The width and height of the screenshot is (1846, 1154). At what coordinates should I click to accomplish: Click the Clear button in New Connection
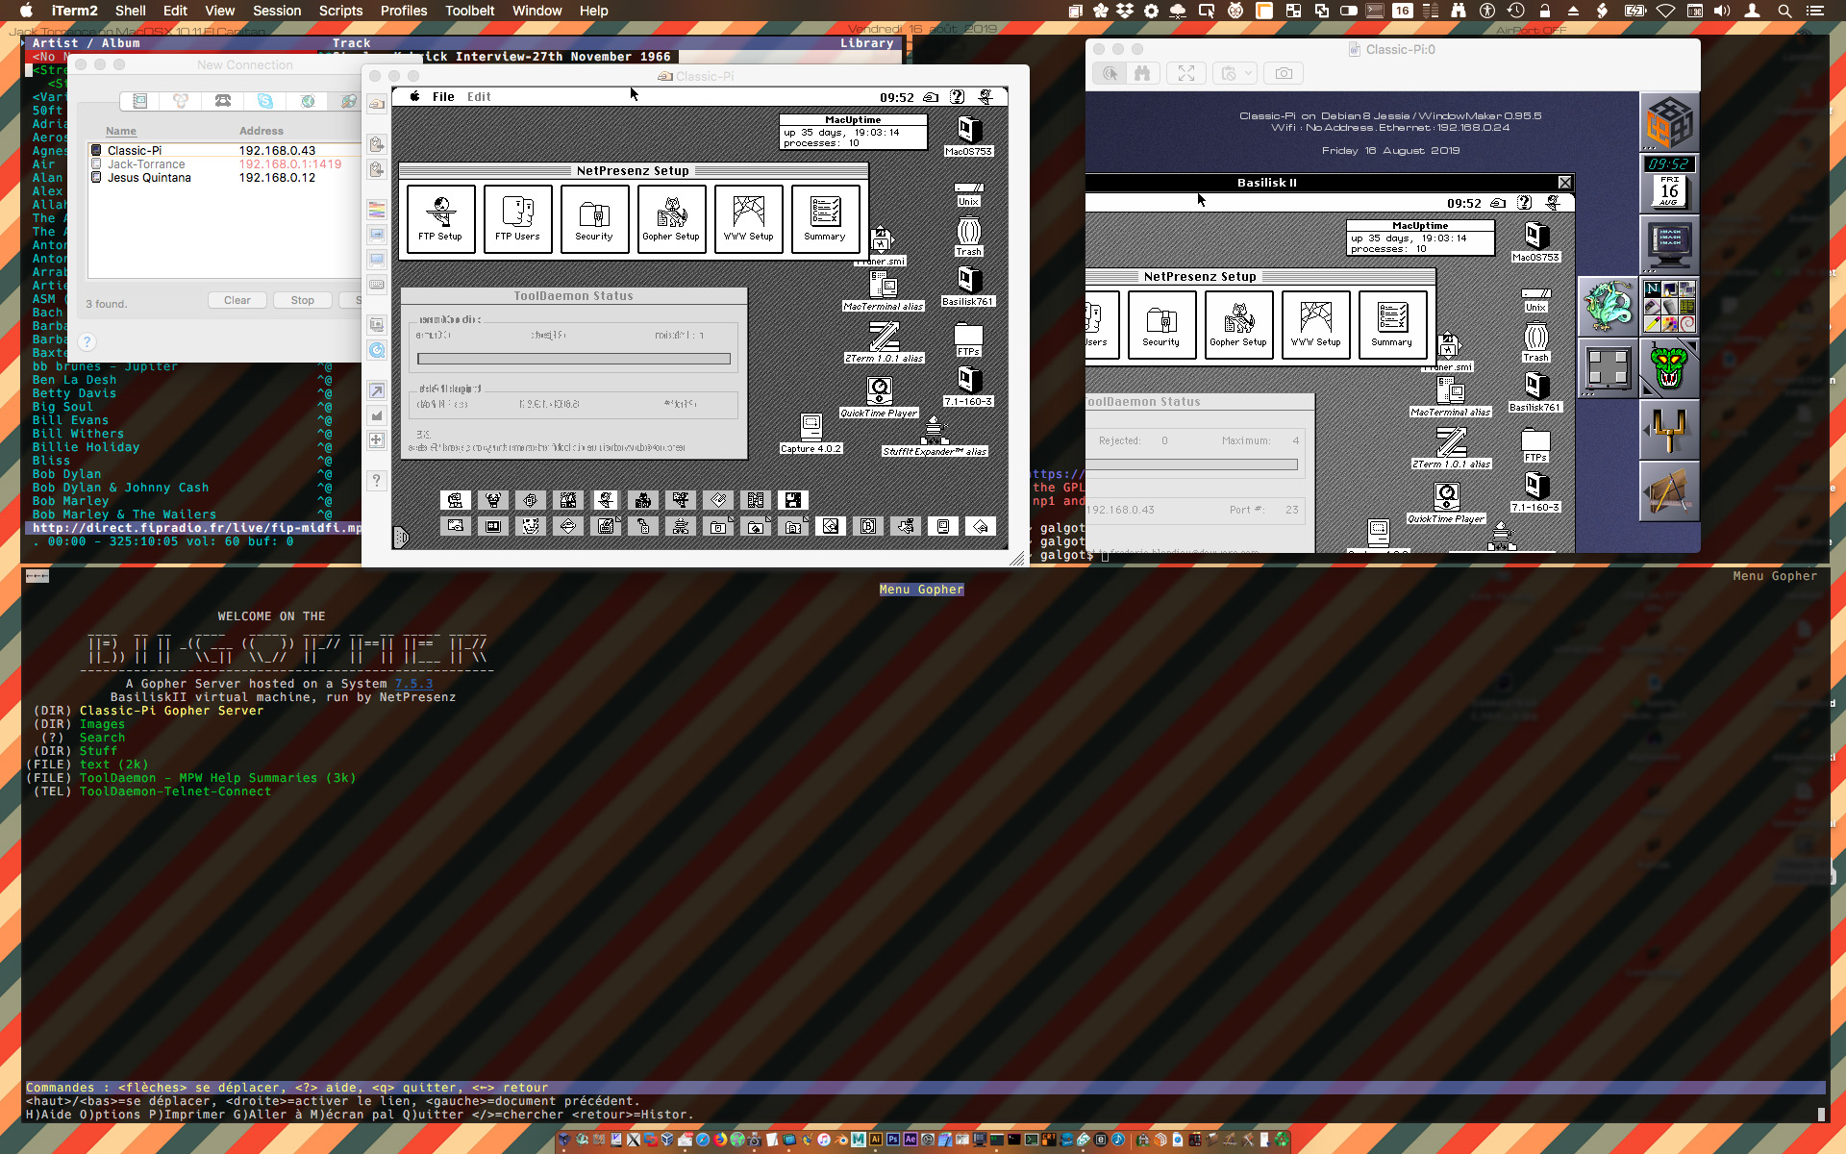click(237, 300)
